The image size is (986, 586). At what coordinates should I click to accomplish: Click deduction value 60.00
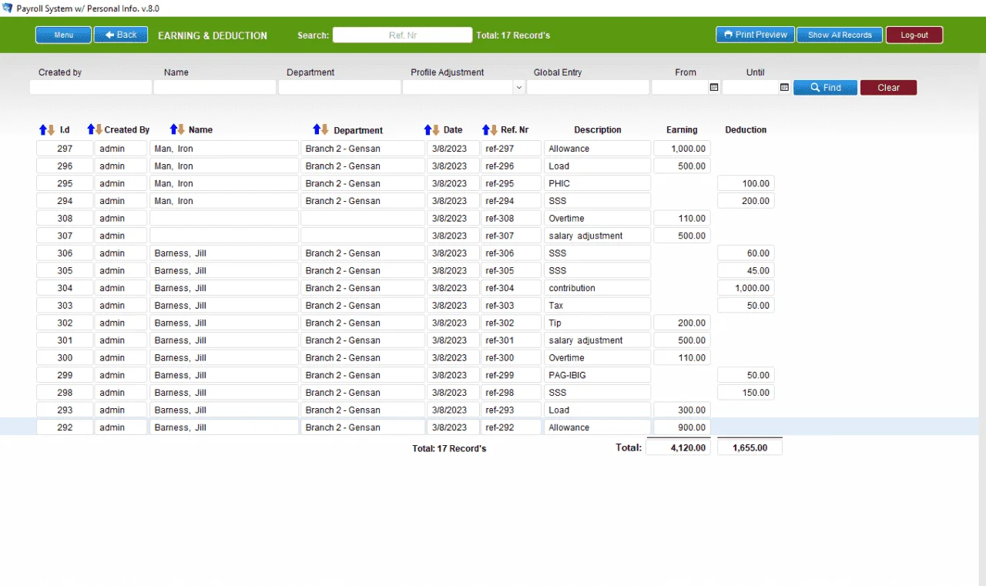tap(746, 253)
